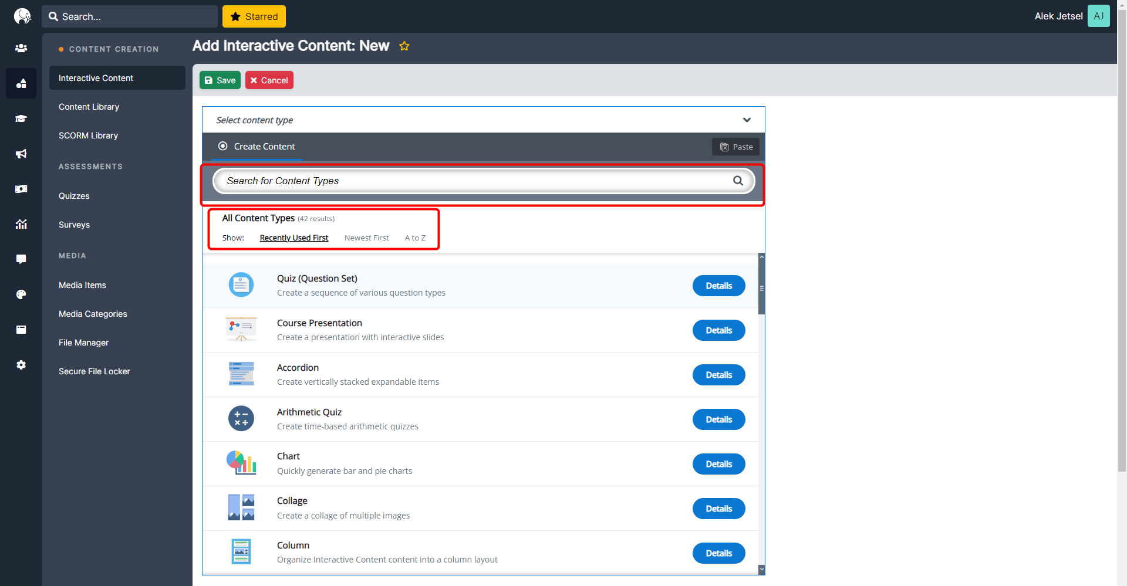This screenshot has height=586, width=1127.
Task: Click the Paste button
Action: (736, 147)
